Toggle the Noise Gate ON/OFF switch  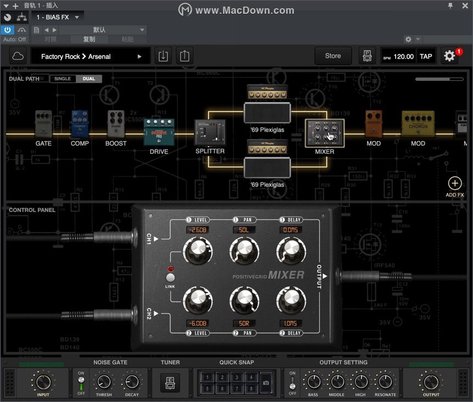(x=81, y=383)
